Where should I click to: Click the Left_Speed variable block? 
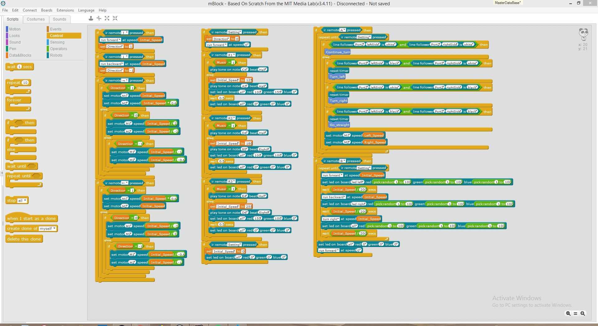tap(374, 135)
